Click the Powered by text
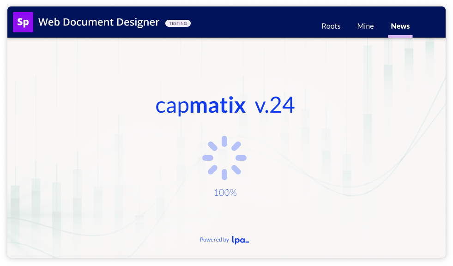This screenshot has height=266, width=453. [214, 240]
